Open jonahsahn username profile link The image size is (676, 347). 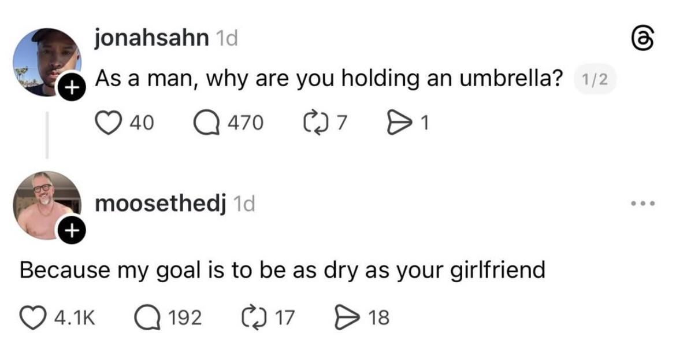point(151,38)
